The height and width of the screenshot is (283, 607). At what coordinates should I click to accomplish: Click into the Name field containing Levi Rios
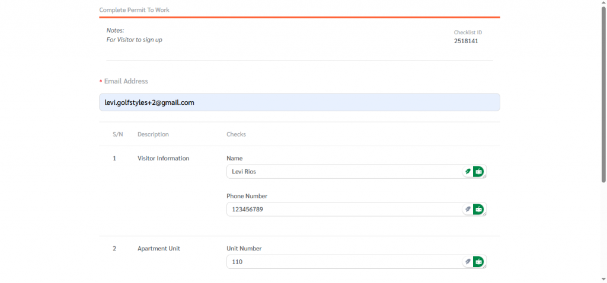pyautogui.click(x=341, y=172)
